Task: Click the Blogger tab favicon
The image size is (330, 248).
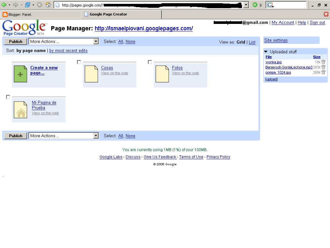Action: coord(5,14)
